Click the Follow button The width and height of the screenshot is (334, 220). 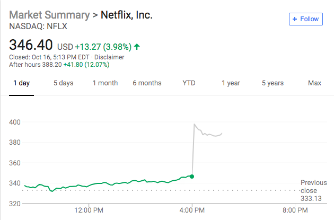coord(305,19)
